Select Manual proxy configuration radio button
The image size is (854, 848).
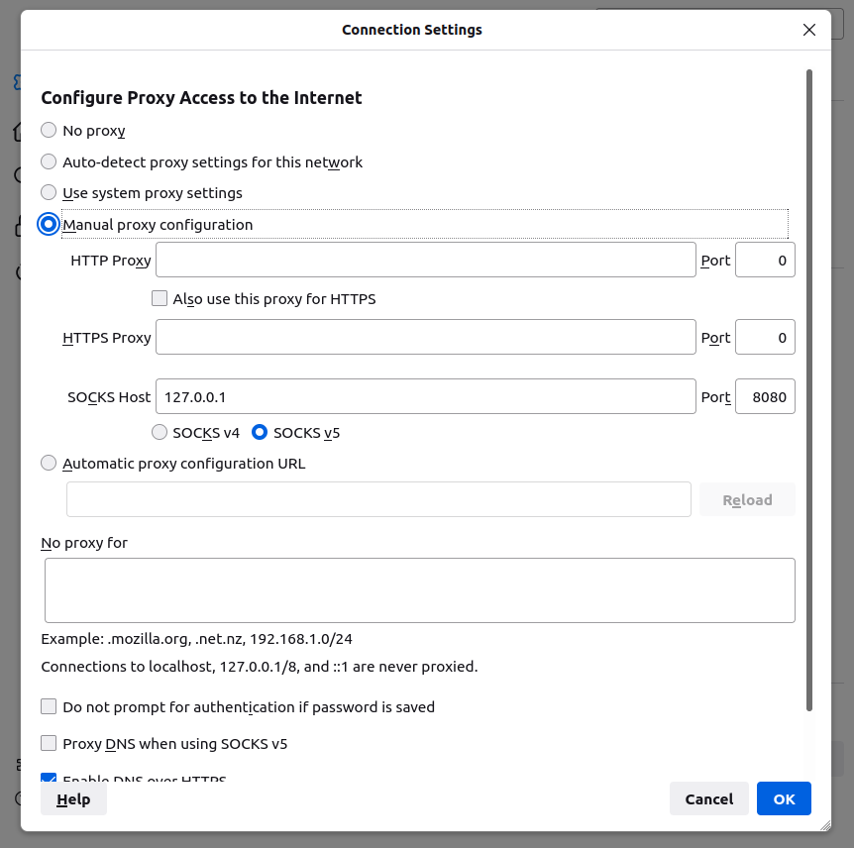[49, 225]
